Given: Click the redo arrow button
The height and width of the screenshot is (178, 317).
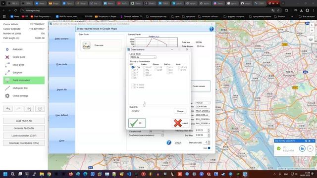Looking at the screenshot, I should tap(19, 109).
